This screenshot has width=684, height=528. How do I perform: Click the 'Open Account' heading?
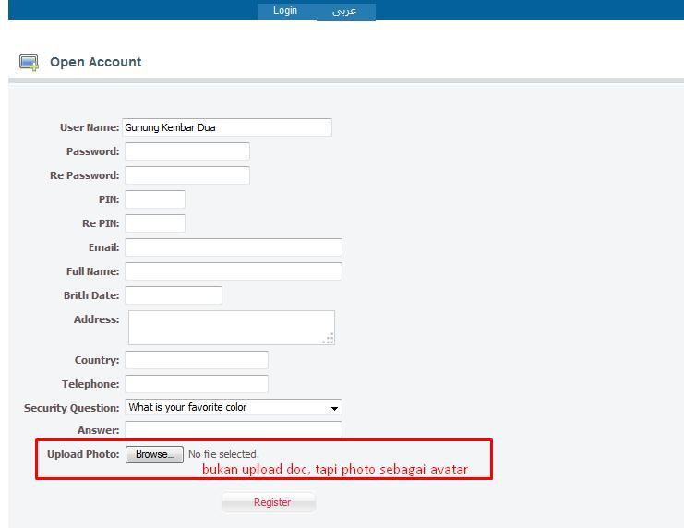click(95, 62)
